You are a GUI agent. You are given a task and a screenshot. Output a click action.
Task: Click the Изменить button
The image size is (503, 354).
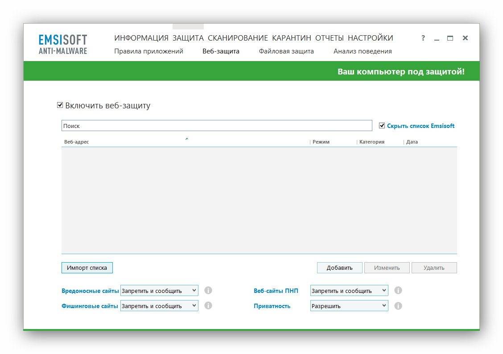[x=387, y=268]
